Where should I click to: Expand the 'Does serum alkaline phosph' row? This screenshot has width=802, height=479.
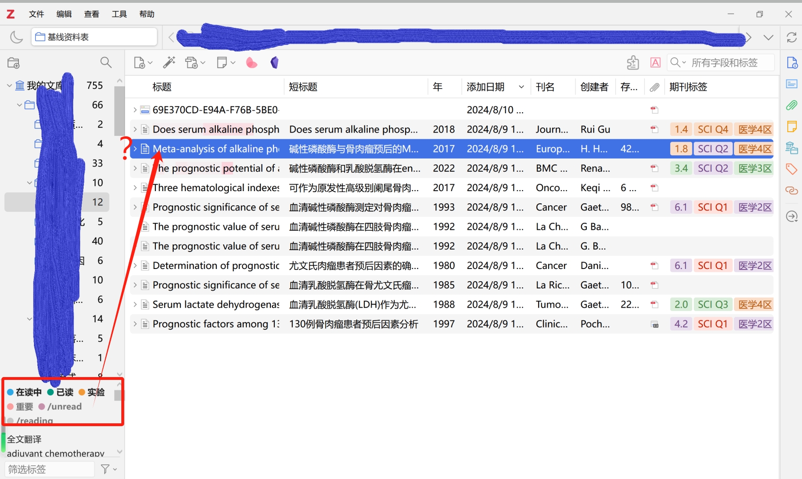[x=135, y=129]
